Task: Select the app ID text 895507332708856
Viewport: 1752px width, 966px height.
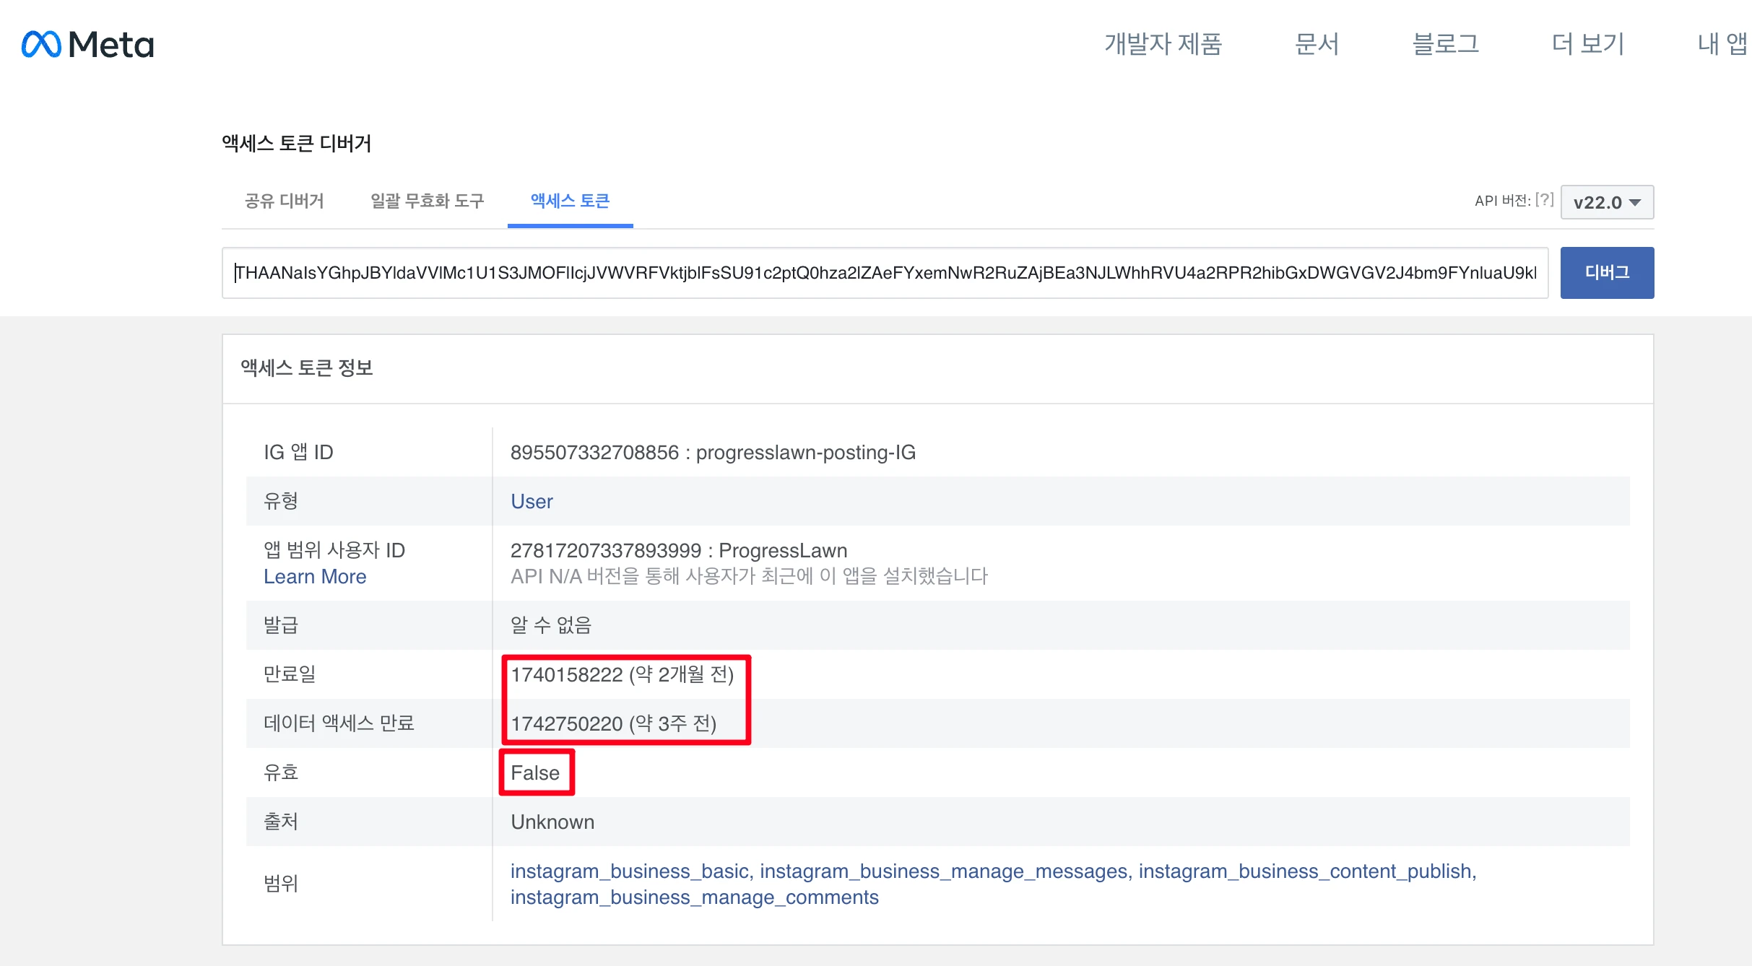Action: point(594,452)
